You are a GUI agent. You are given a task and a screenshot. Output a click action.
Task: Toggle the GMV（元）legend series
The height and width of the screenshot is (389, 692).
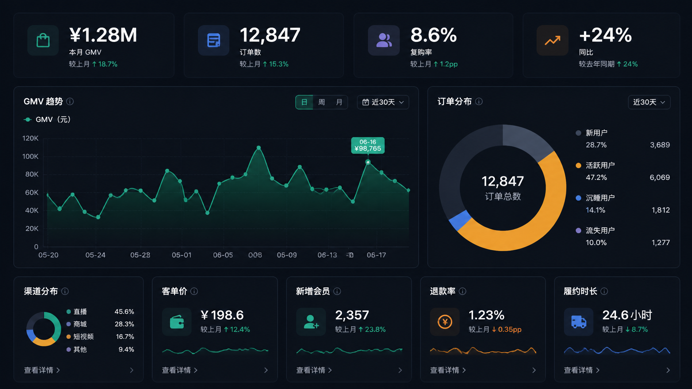pyautogui.click(x=47, y=120)
